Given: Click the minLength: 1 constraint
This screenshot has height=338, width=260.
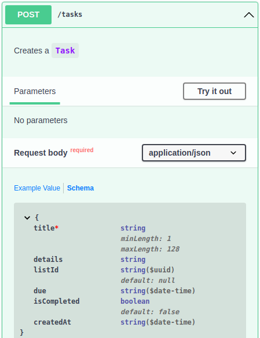Looking at the screenshot, I should 146,239.
